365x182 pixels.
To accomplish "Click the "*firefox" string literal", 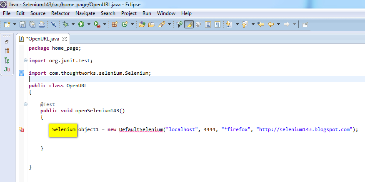I will pyautogui.click(x=236, y=129).
